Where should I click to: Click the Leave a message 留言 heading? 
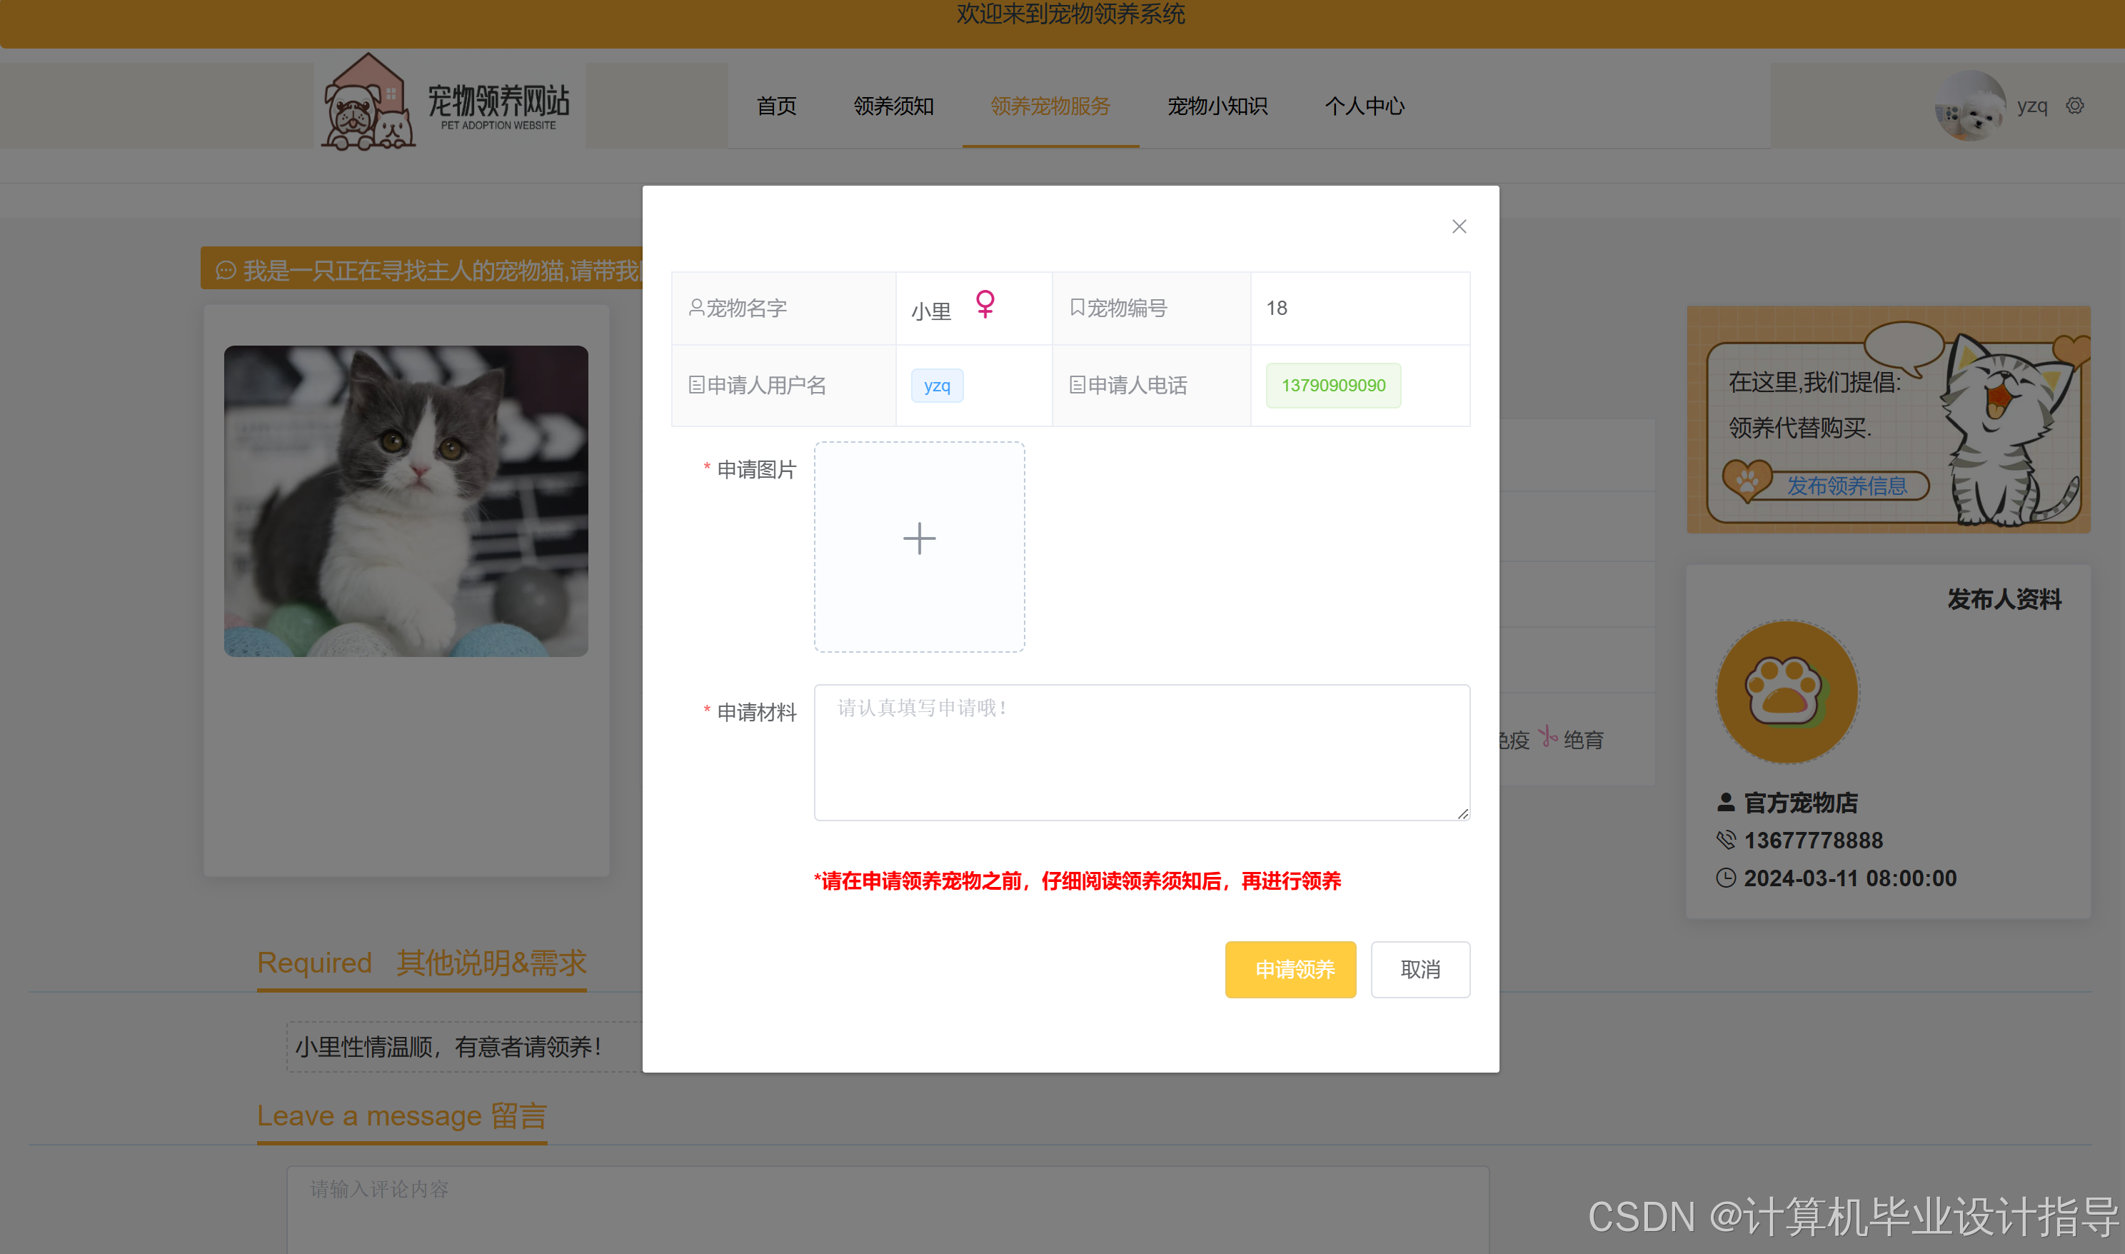(402, 1115)
